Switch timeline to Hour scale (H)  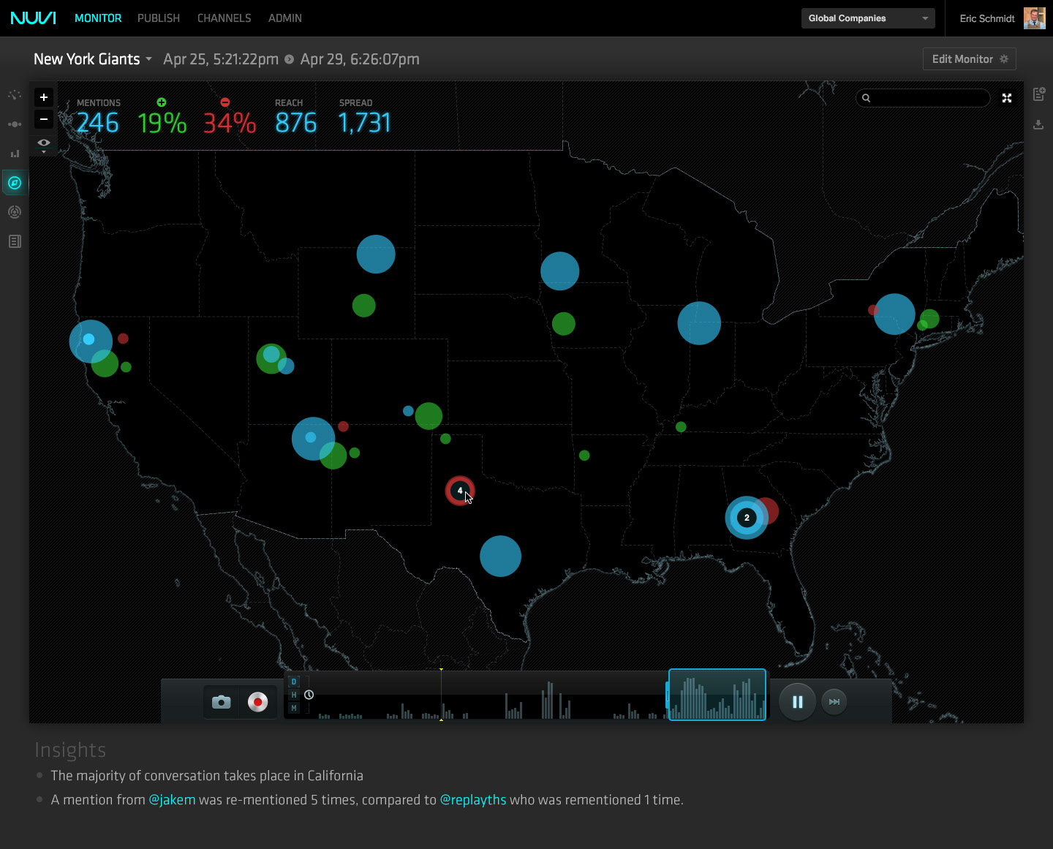pos(294,695)
